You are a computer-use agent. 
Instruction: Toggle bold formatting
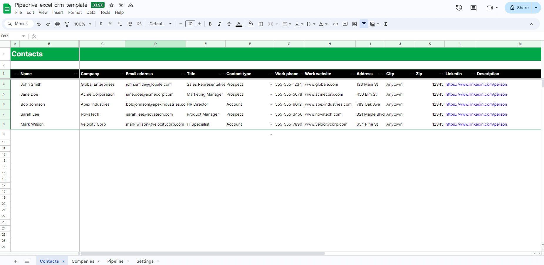(210, 24)
